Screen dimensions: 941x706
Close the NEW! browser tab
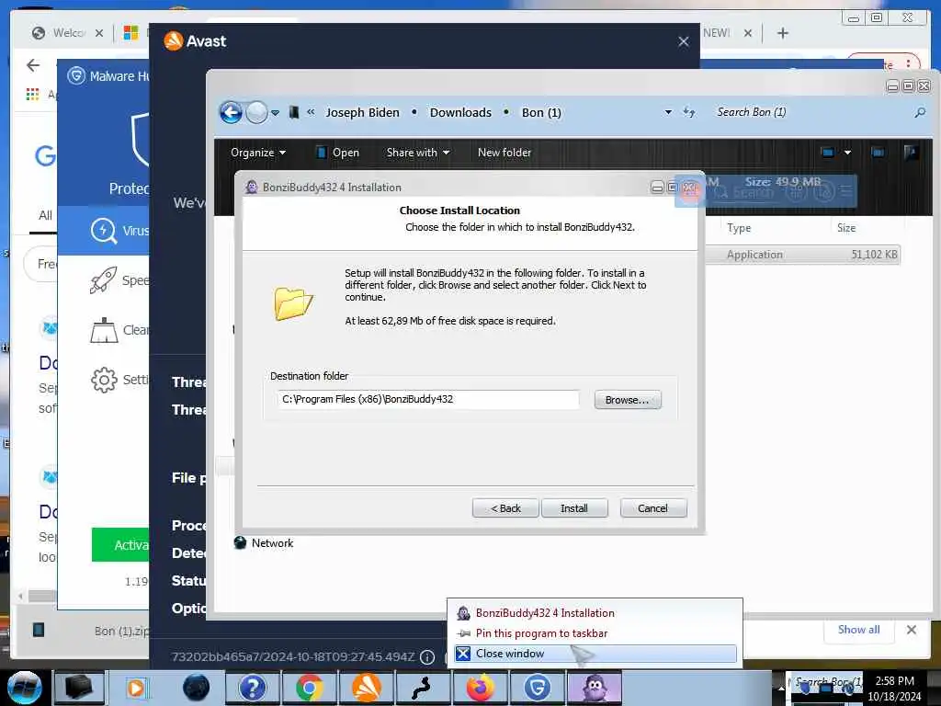click(748, 33)
